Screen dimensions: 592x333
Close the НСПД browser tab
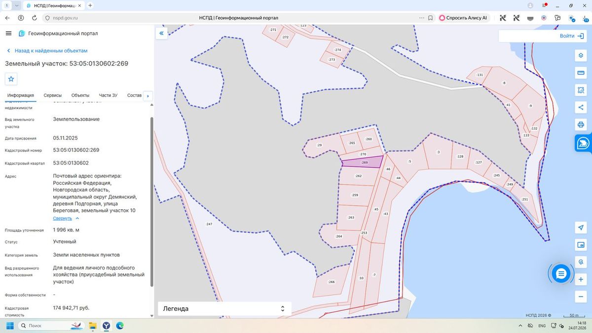point(79,5)
